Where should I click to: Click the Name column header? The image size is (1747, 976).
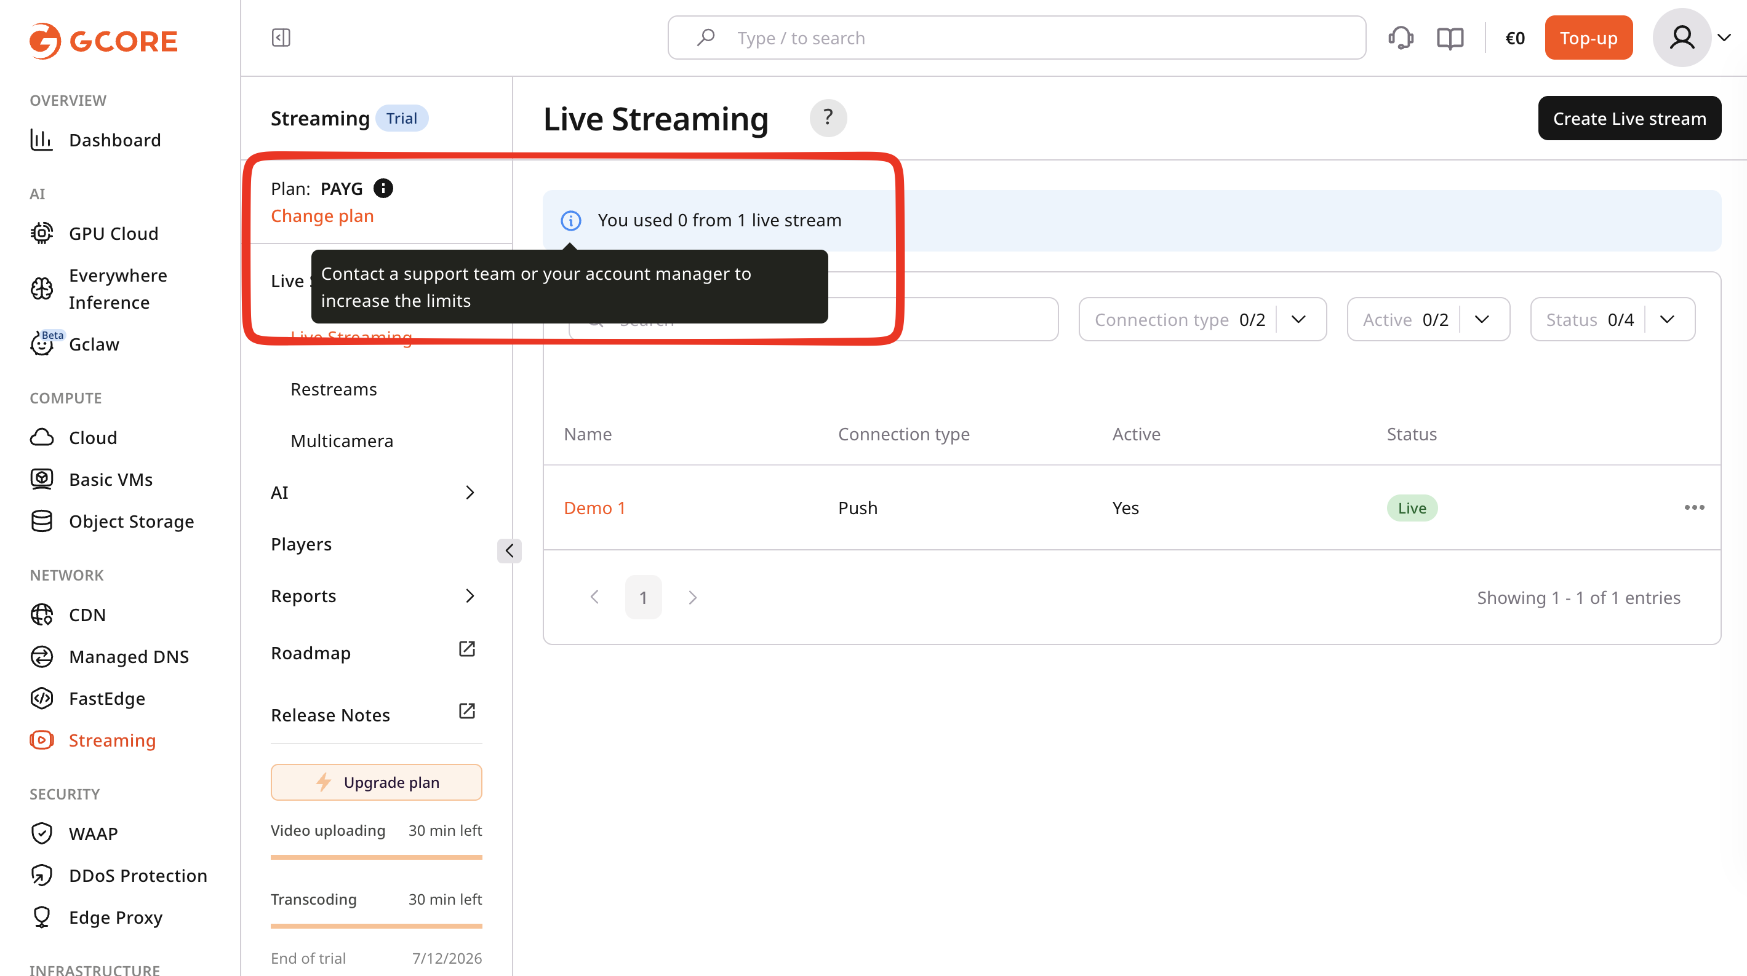point(588,434)
